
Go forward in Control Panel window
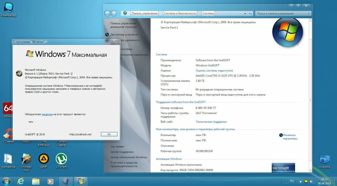click(114, 14)
